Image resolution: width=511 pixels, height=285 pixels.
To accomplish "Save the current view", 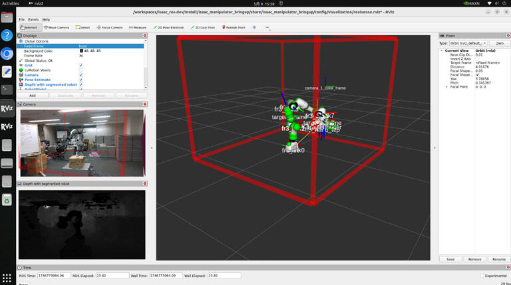I will (450, 259).
